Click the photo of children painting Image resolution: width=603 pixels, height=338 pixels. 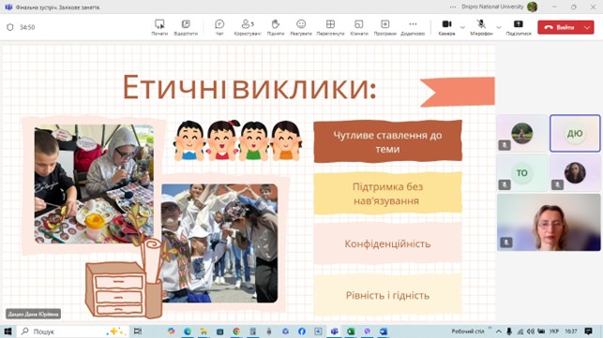(x=94, y=184)
